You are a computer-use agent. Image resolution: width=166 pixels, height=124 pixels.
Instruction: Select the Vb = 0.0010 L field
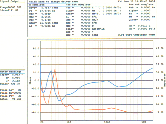click(139, 26)
